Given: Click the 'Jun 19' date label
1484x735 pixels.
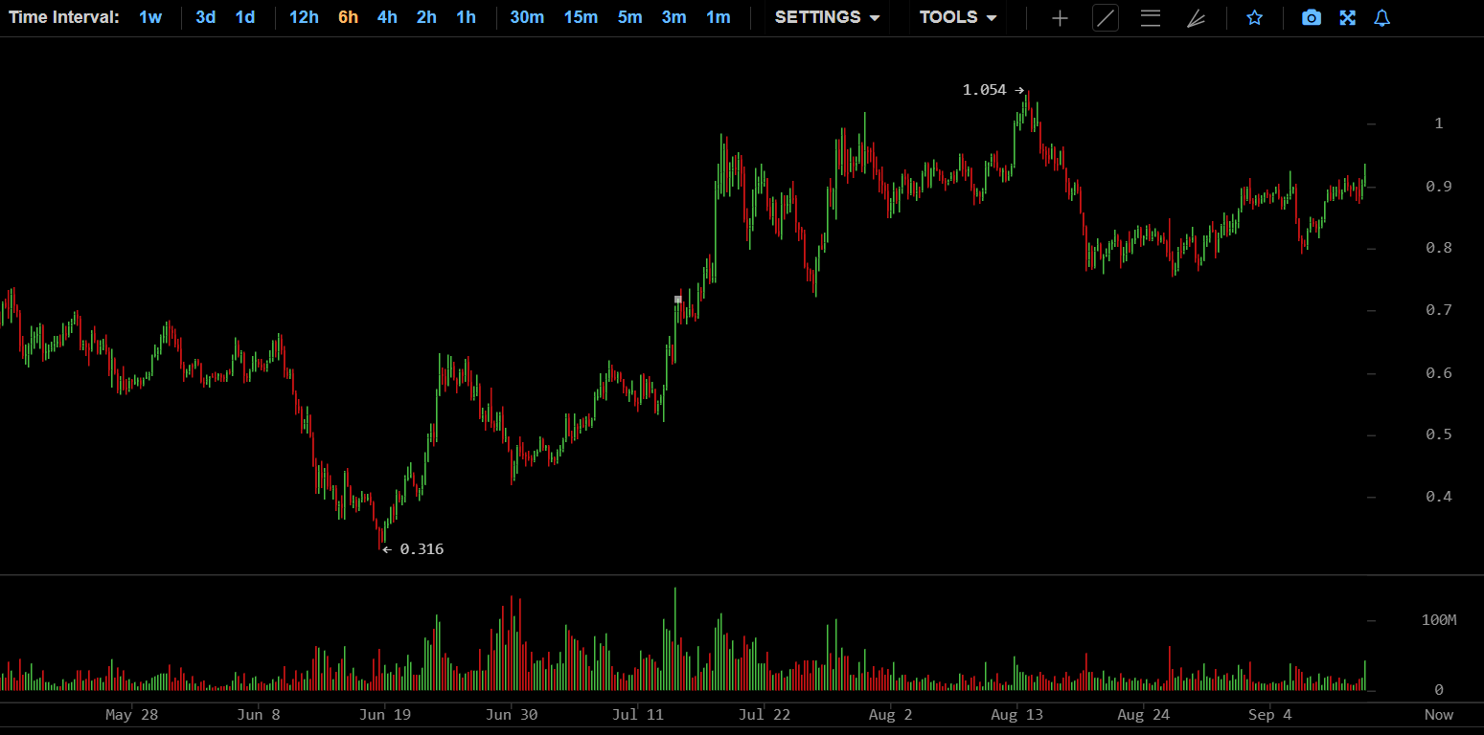Looking at the screenshot, I should tap(385, 715).
